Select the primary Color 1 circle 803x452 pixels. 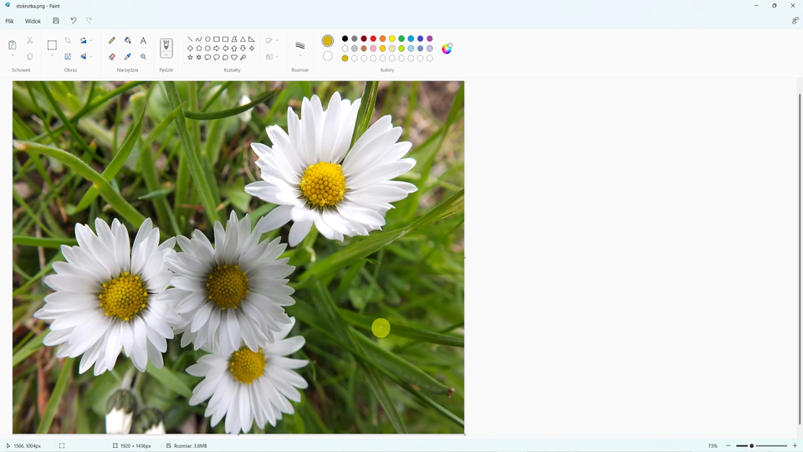tap(328, 40)
